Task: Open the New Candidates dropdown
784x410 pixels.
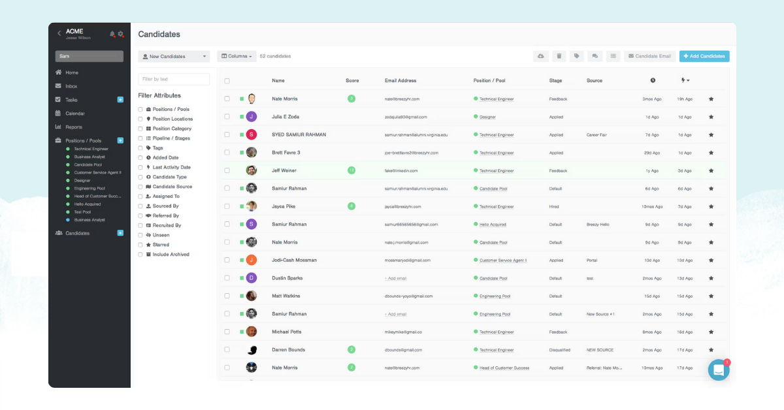Action: coord(174,57)
